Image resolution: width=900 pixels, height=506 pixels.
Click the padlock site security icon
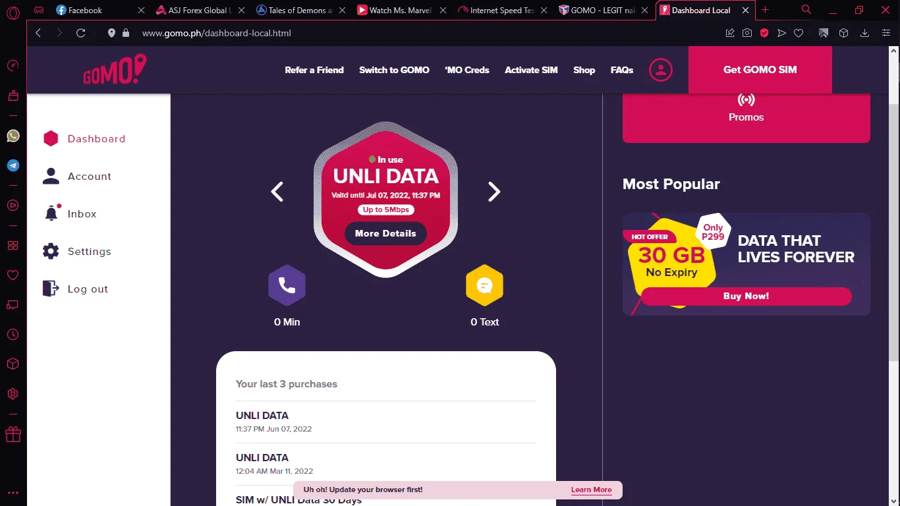tap(126, 33)
